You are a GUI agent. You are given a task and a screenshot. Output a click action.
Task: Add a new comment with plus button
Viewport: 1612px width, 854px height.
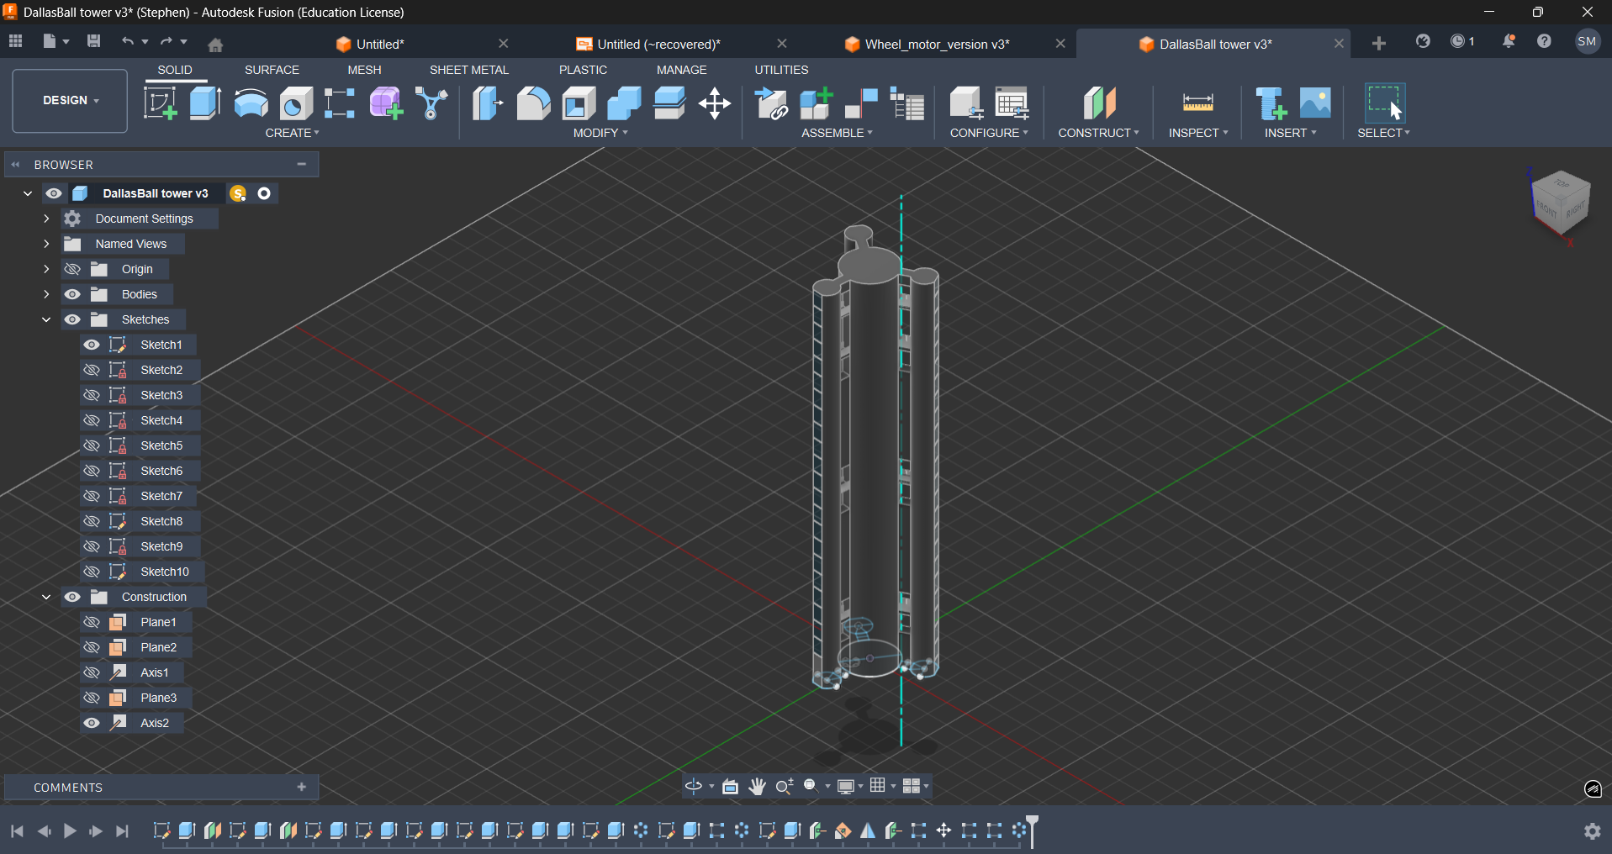click(302, 787)
